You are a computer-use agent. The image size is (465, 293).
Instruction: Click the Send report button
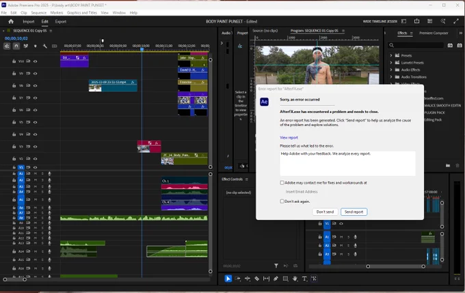click(x=354, y=212)
